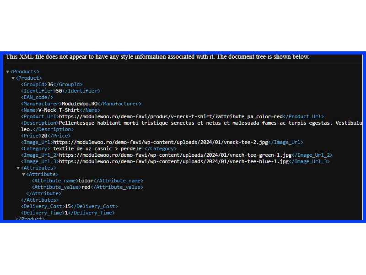
Task: Click the Delivery_Cost value 15
Action: [x=68, y=206]
